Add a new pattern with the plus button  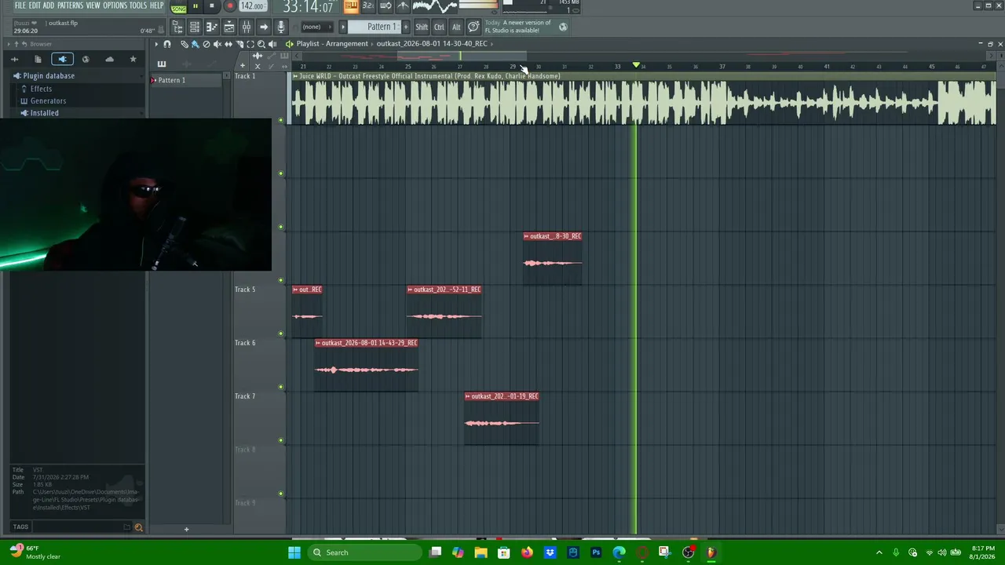[x=406, y=27]
